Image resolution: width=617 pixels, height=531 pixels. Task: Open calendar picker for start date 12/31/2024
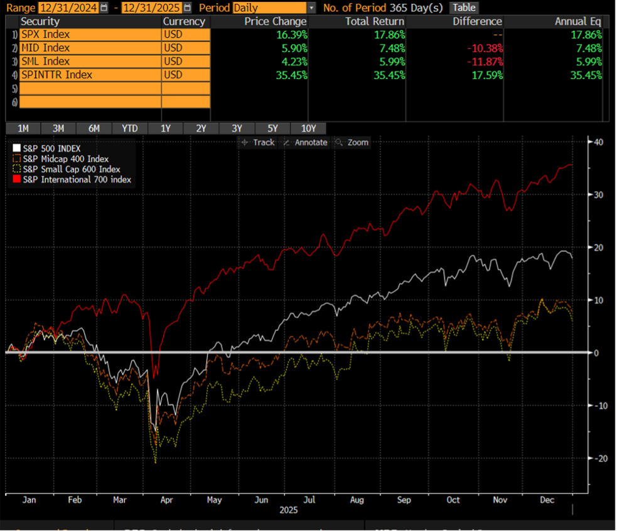tap(104, 8)
